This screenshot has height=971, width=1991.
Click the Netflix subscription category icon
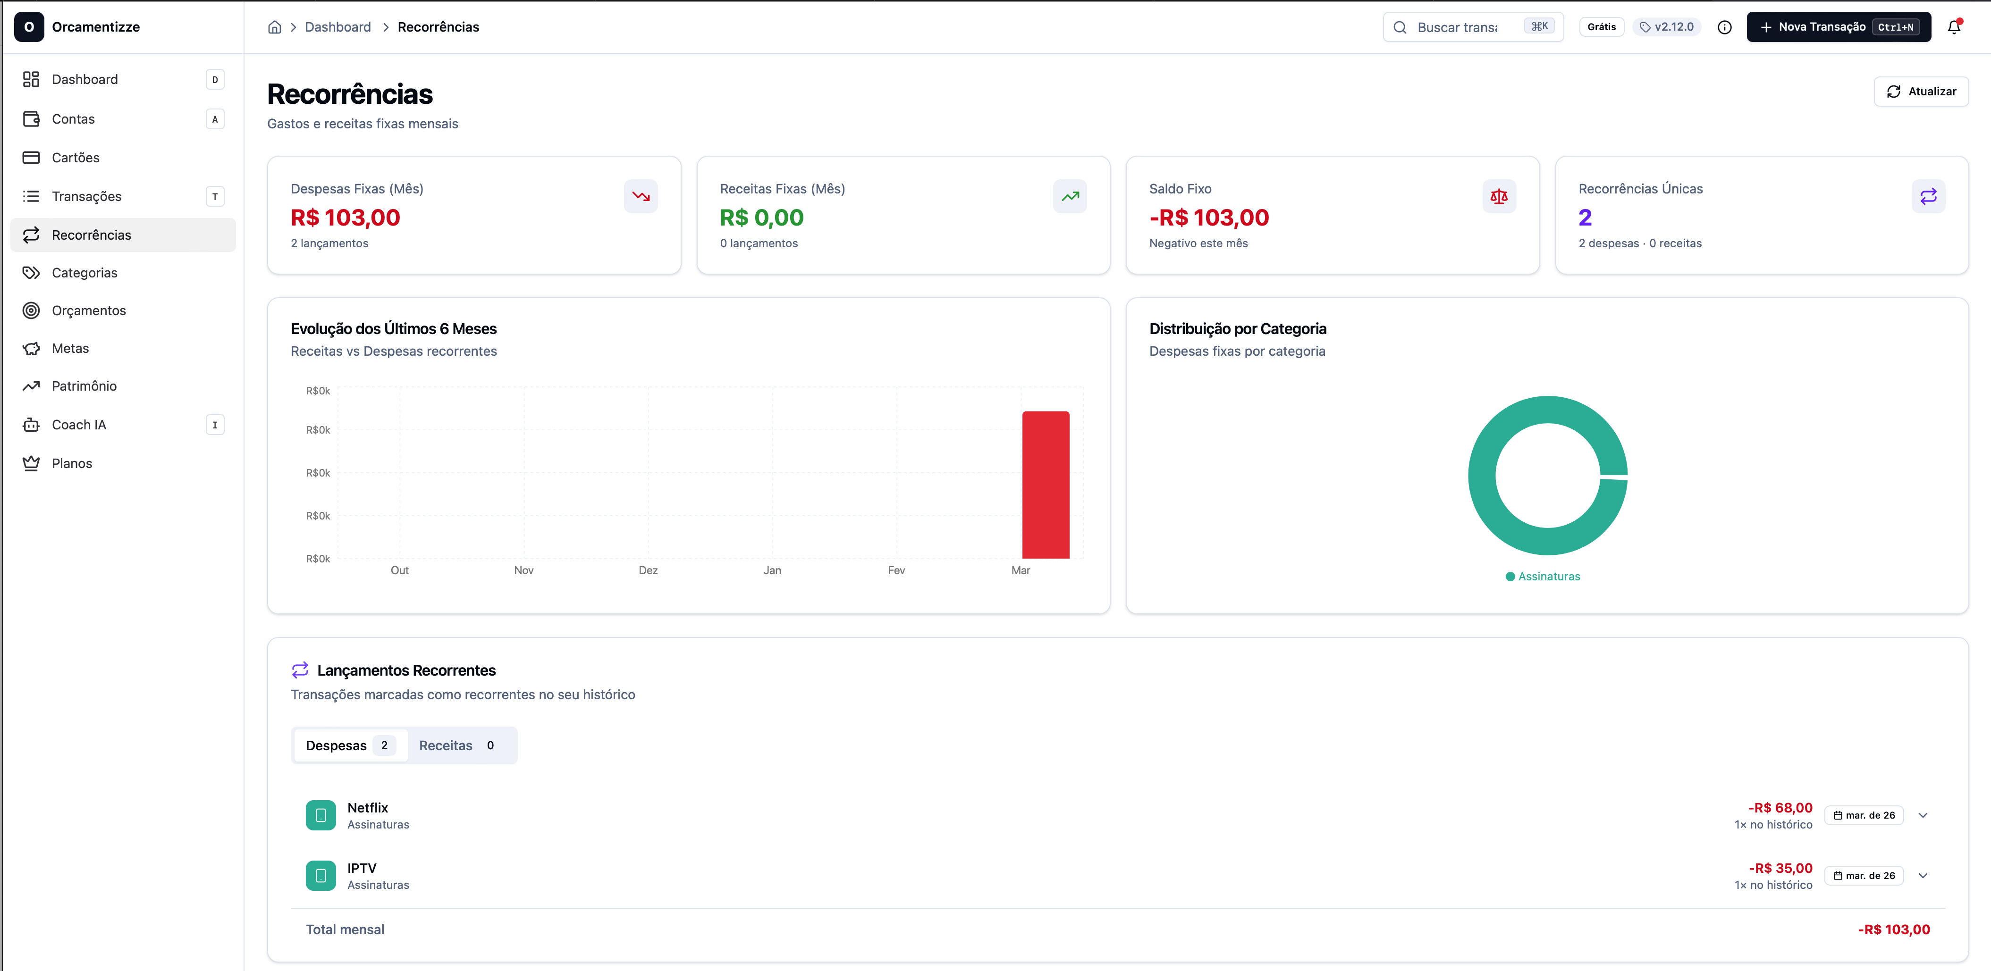click(321, 815)
